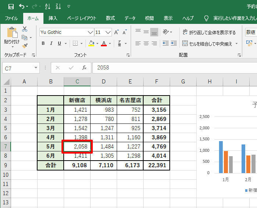Apply yellow fill color bucket
This screenshot has height=208, width=257.
[x=91, y=43]
